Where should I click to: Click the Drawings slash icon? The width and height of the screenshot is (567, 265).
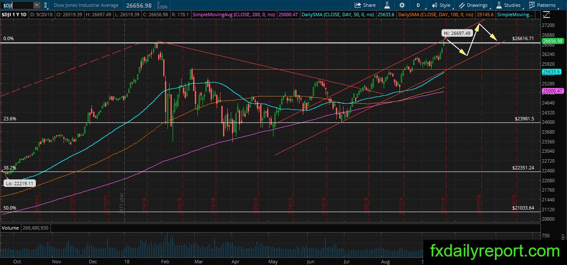pyautogui.click(x=462, y=5)
